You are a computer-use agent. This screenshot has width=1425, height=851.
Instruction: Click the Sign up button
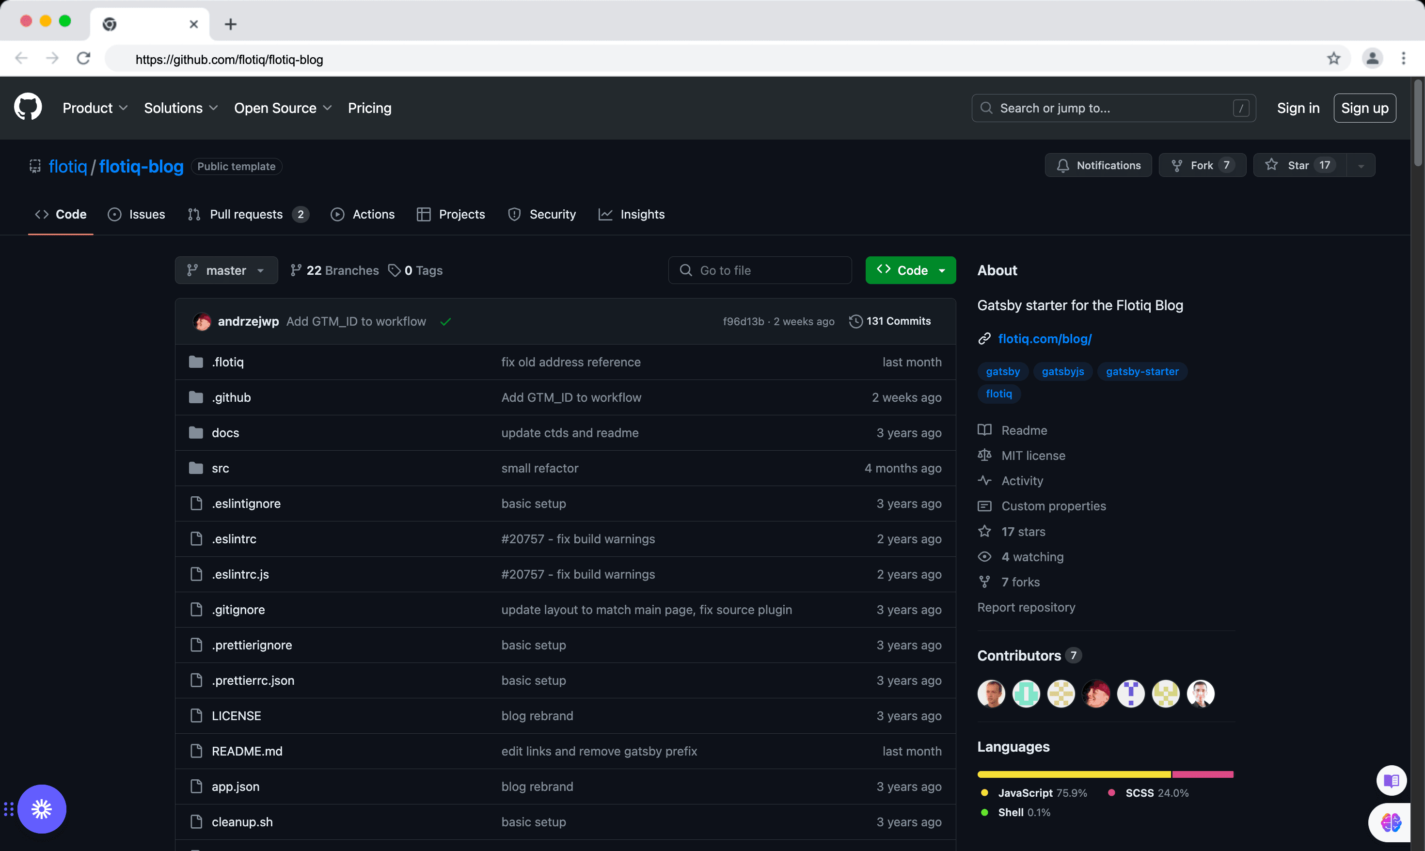(x=1364, y=108)
